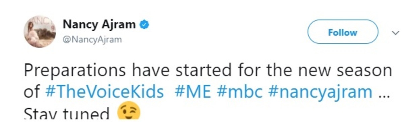The height and width of the screenshot is (122, 402).
Task: Expand the tweet options chevron
Action: point(396,33)
